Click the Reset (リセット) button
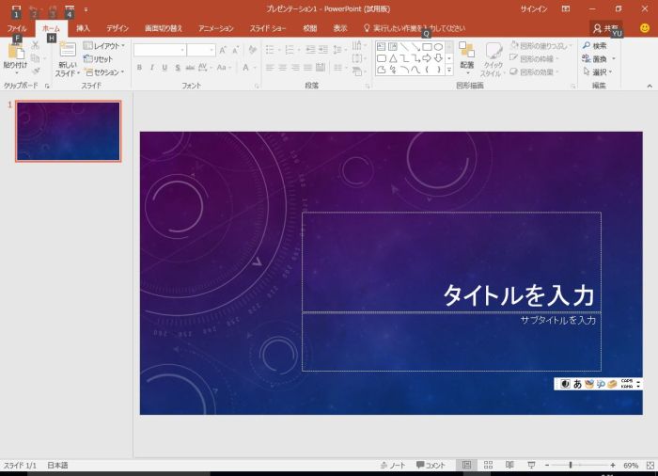Viewport: 658px width, 476px height. [x=98, y=58]
